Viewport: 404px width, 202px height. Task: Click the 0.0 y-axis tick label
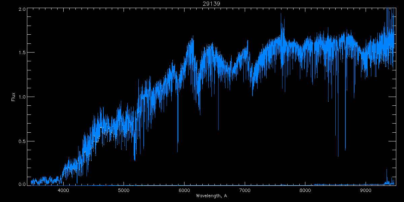[22, 184]
